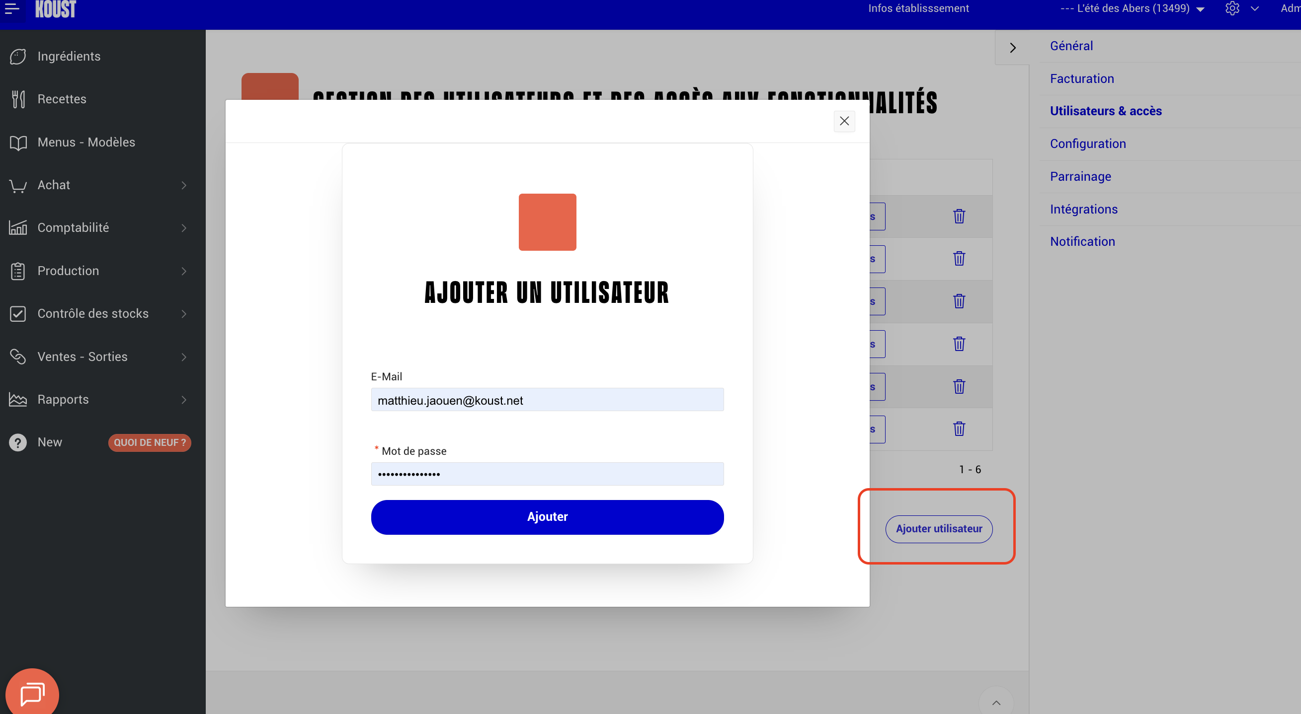This screenshot has width=1301, height=714.
Task: Expand the Achat submenu chevron
Action: [x=184, y=186]
